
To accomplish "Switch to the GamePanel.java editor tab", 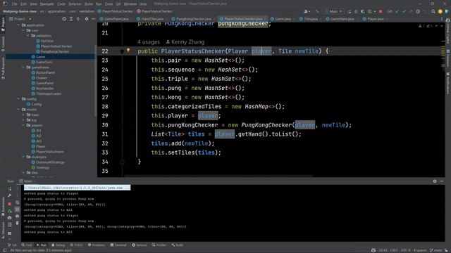I will pyautogui.click(x=116, y=19).
